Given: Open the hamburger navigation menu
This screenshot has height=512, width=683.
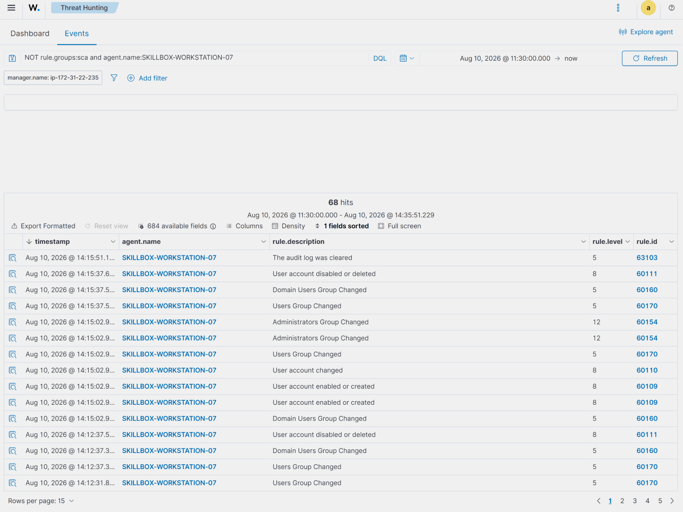Looking at the screenshot, I should point(12,8).
